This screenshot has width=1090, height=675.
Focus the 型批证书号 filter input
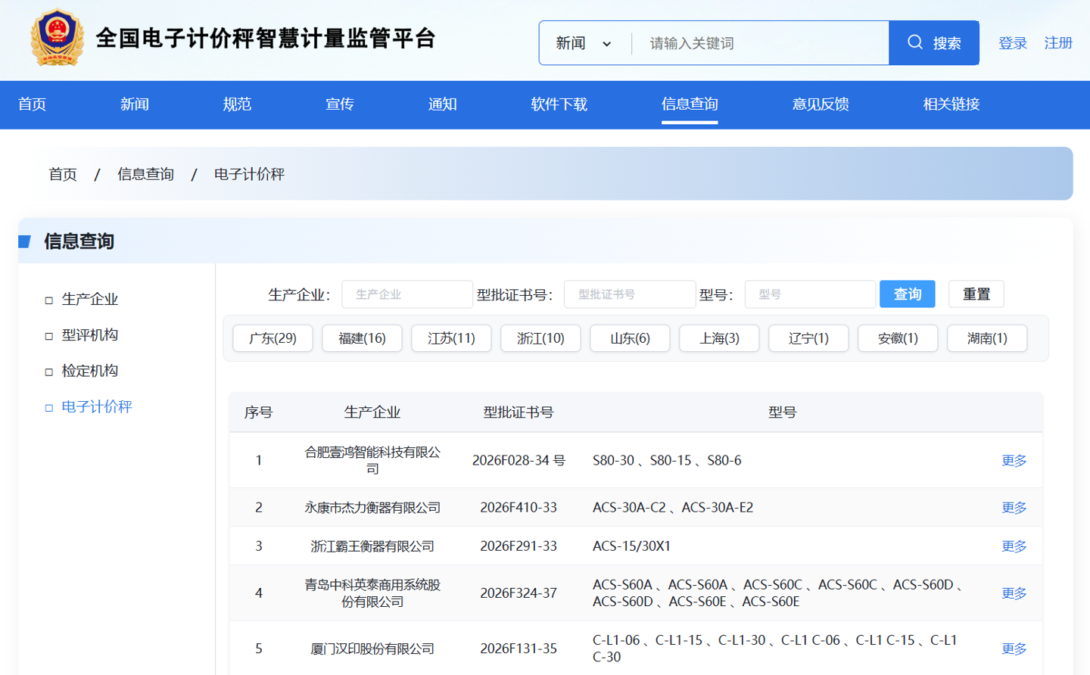pyautogui.click(x=630, y=294)
